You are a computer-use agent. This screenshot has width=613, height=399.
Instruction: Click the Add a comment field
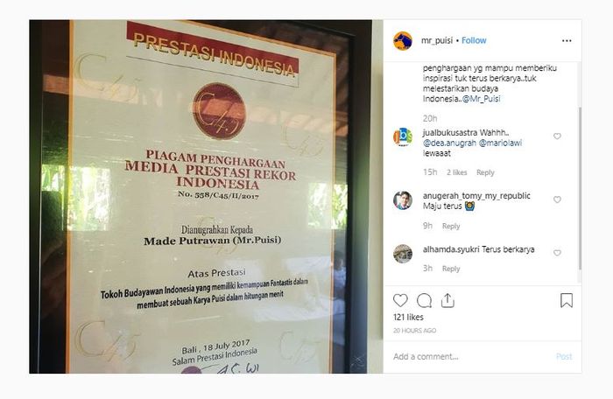473,356
